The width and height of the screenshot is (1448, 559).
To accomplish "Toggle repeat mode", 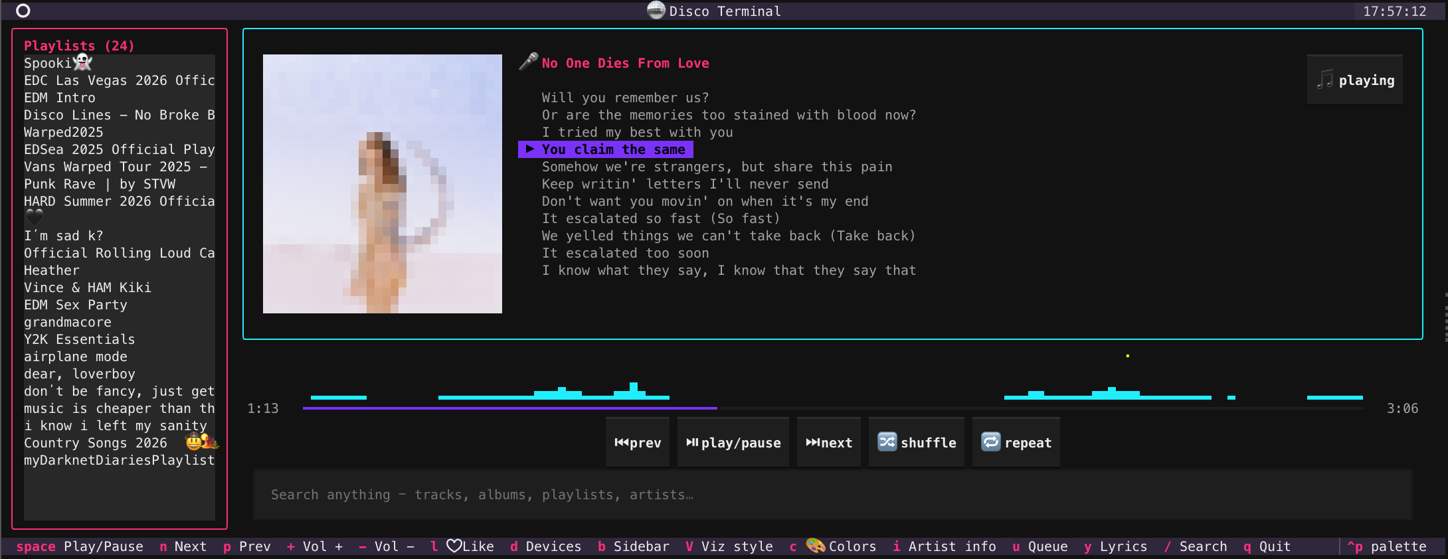I will coord(1016,442).
